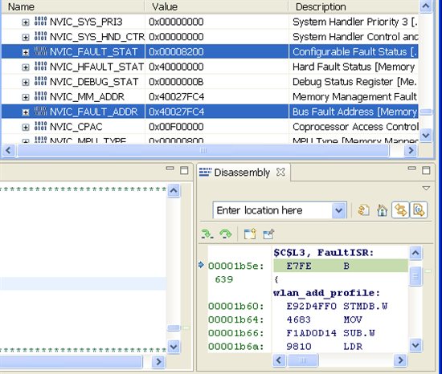Click inside the Enter location field

pyautogui.click(x=272, y=210)
